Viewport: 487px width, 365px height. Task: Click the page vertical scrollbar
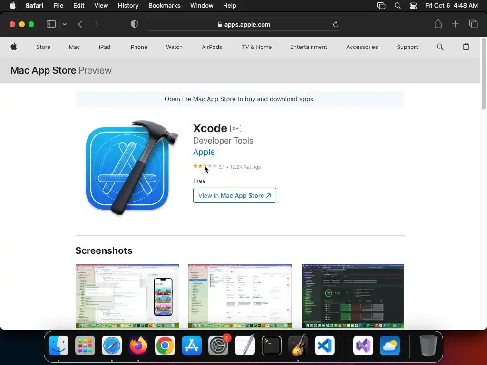483,75
